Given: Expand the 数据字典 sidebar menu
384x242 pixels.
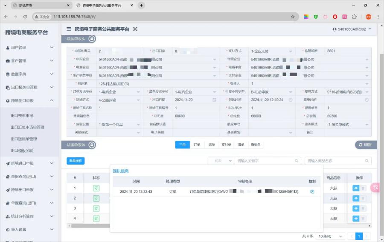Looking at the screenshot, I should (29, 74).
